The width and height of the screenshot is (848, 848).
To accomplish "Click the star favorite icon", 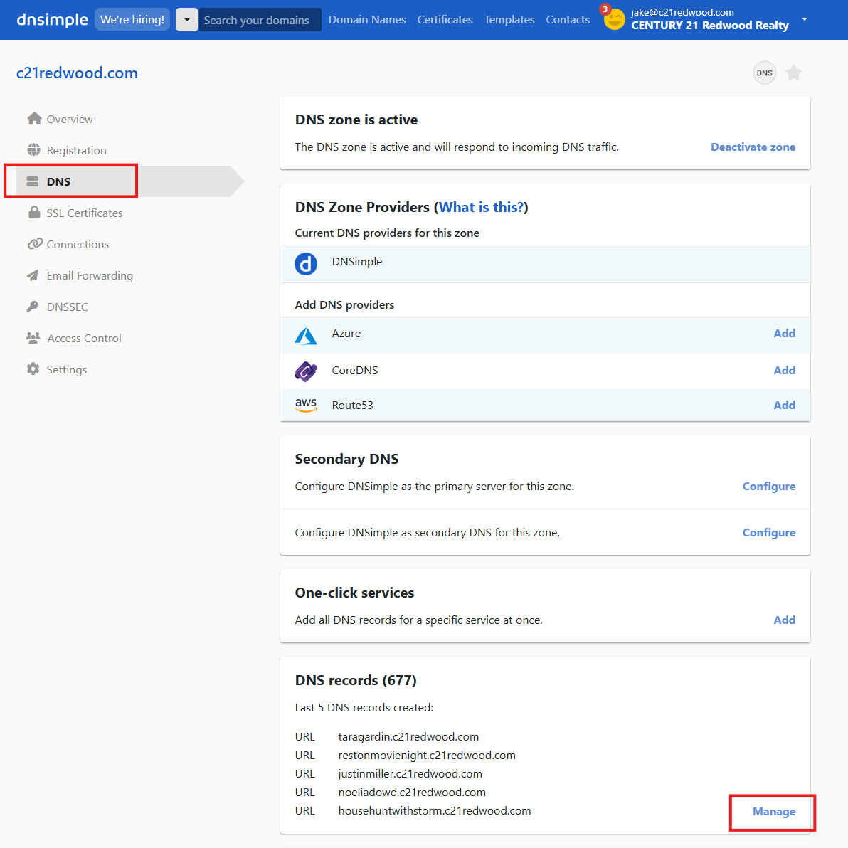I will click(x=794, y=73).
